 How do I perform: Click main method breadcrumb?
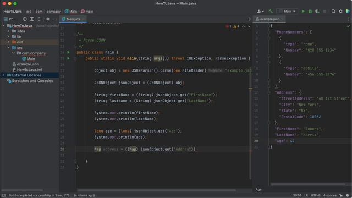(87, 12)
